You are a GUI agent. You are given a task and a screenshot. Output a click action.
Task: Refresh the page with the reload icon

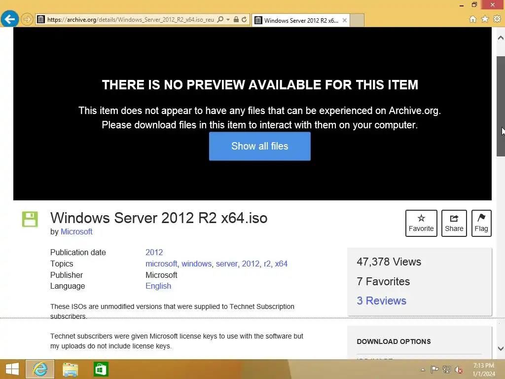click(x=244, y=20)
